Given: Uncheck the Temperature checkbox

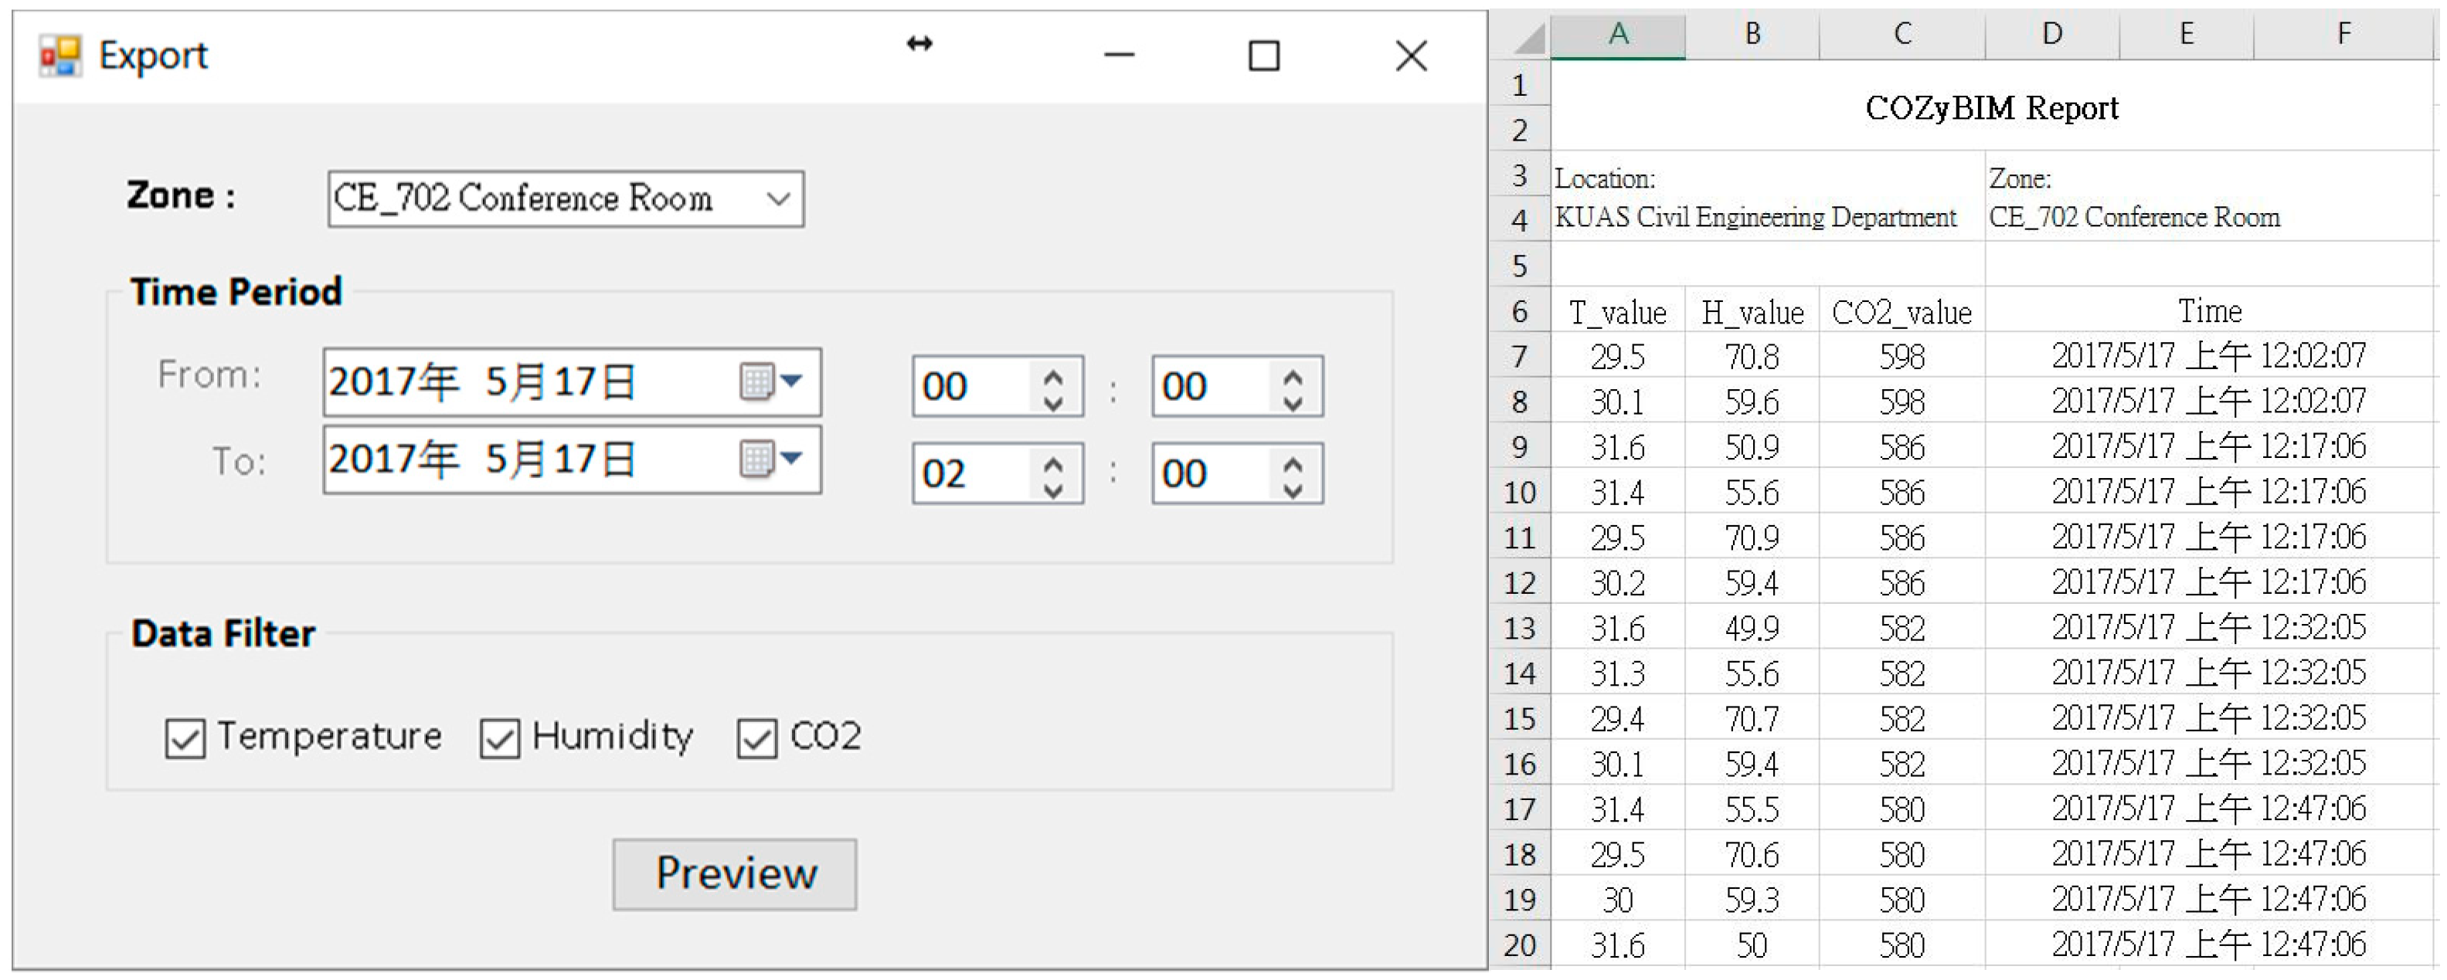Looking at the screenshot, I should click(185, 738).
